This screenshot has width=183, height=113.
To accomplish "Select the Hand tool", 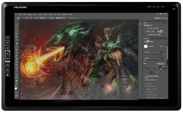I will [16, 81].
